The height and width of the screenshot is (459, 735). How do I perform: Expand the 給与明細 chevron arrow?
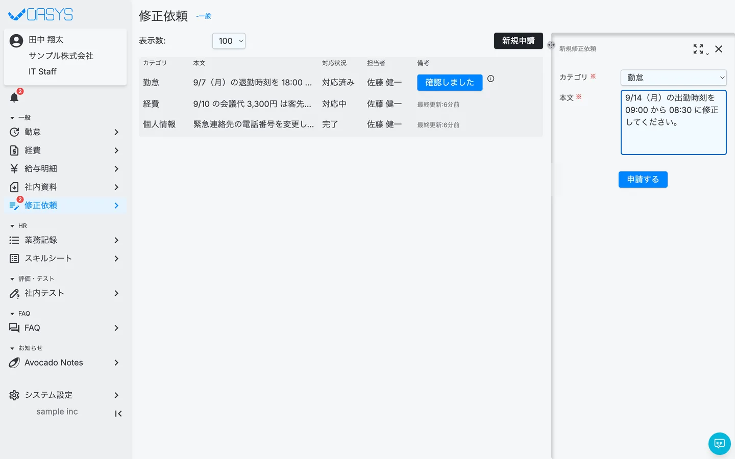click(116, 169)
